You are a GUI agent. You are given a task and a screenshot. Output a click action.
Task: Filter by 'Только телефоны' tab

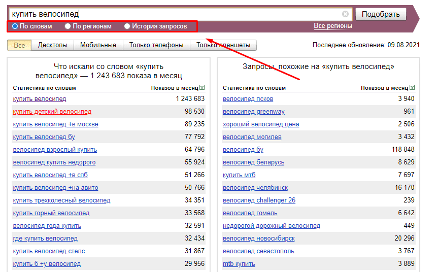(156, 45)
